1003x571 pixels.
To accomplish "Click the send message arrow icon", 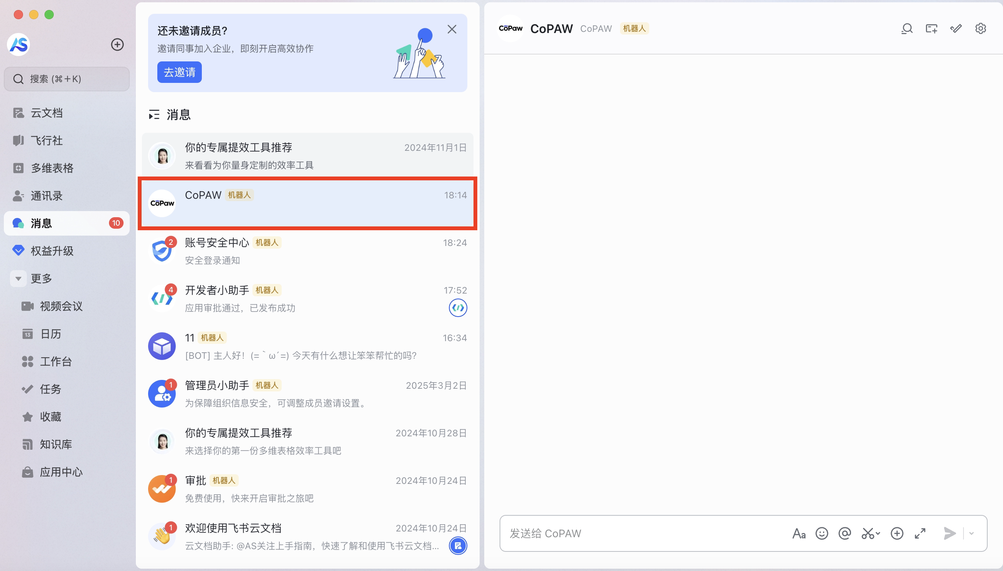I will 950,533.
